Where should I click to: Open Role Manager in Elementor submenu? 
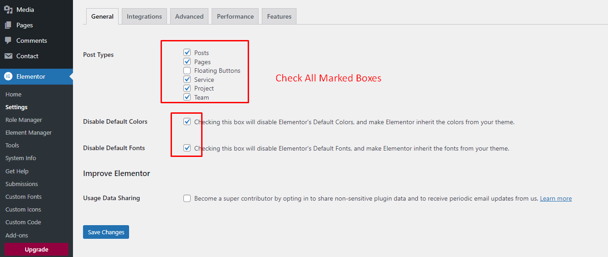[x=24, y=120]
